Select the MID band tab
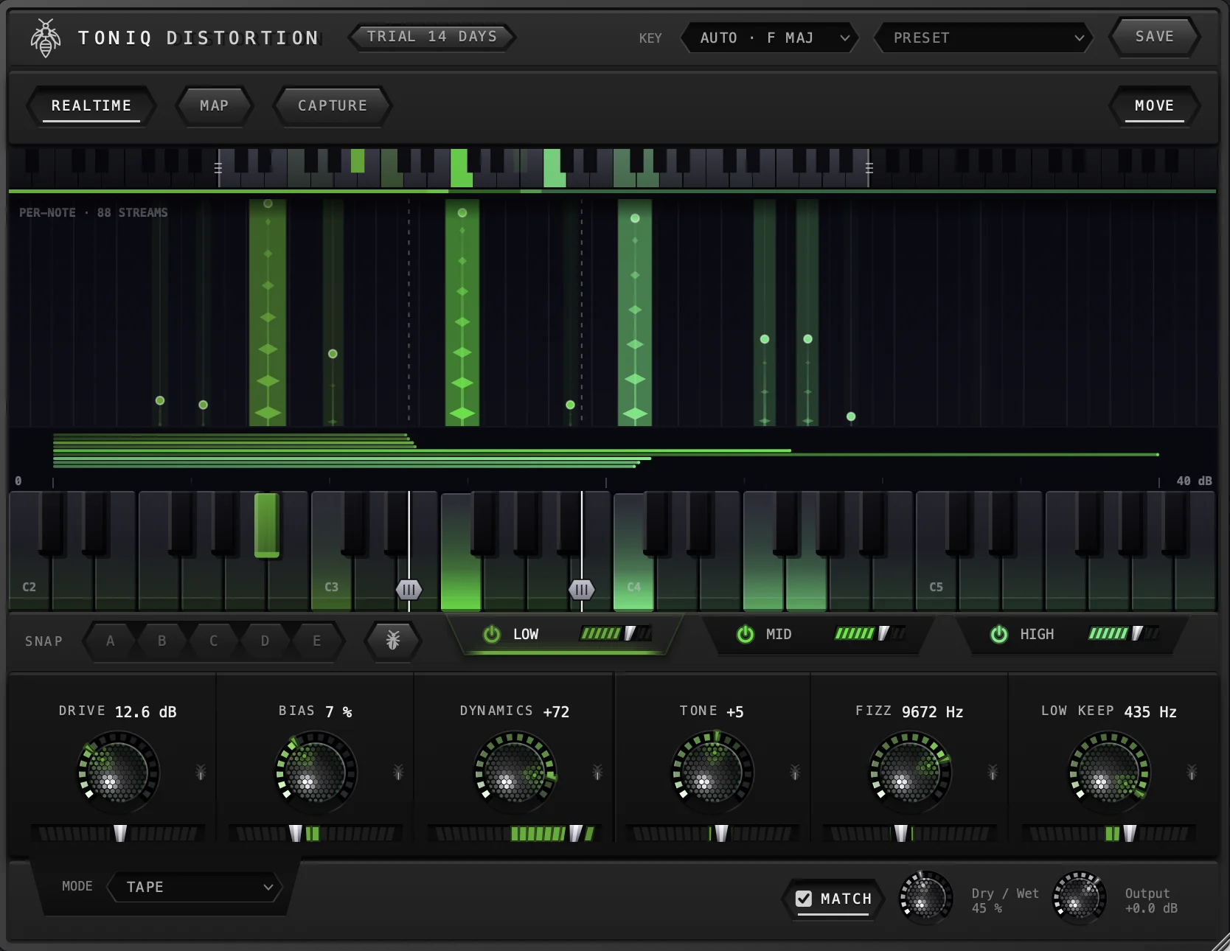Viewport: 1230px width, 951px height. click(x=819, y=634)
